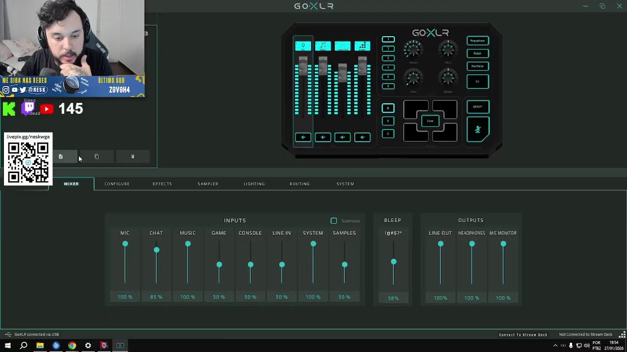
Task: Click the top-left sampler pad
Action: 415,110
